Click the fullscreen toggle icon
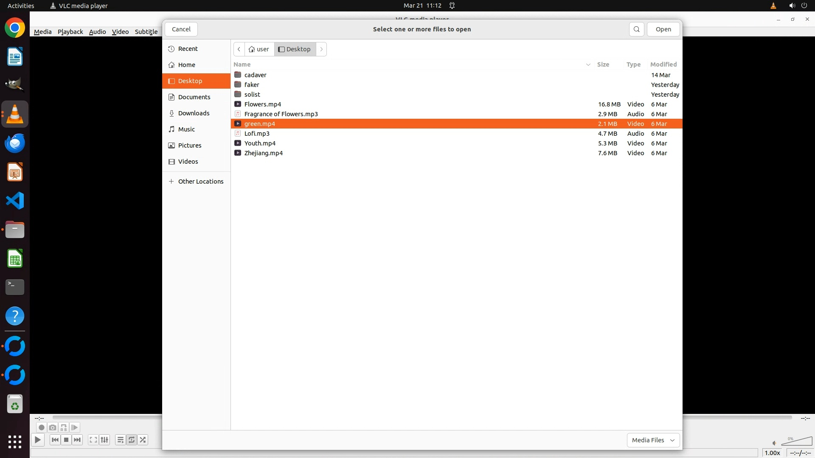815x458 pixels. [93, 440]
